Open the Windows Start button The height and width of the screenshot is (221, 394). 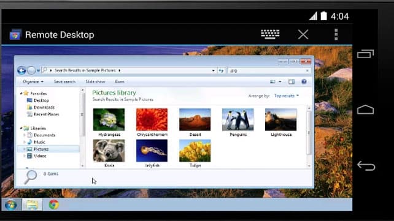(x=11, y=204)
